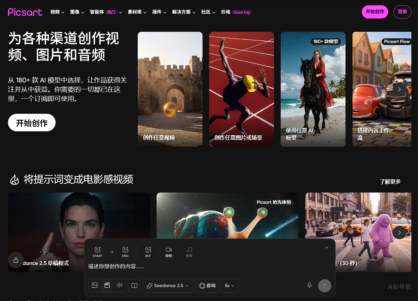Click the white 开始创作 hero button
This screenshot has width=418, height=301.
pyautogui.click(x=32, y=123)
